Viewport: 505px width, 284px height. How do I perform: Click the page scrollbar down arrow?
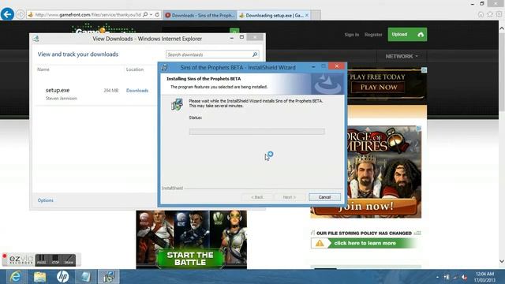pyautogui.click(x=502, y=261)
